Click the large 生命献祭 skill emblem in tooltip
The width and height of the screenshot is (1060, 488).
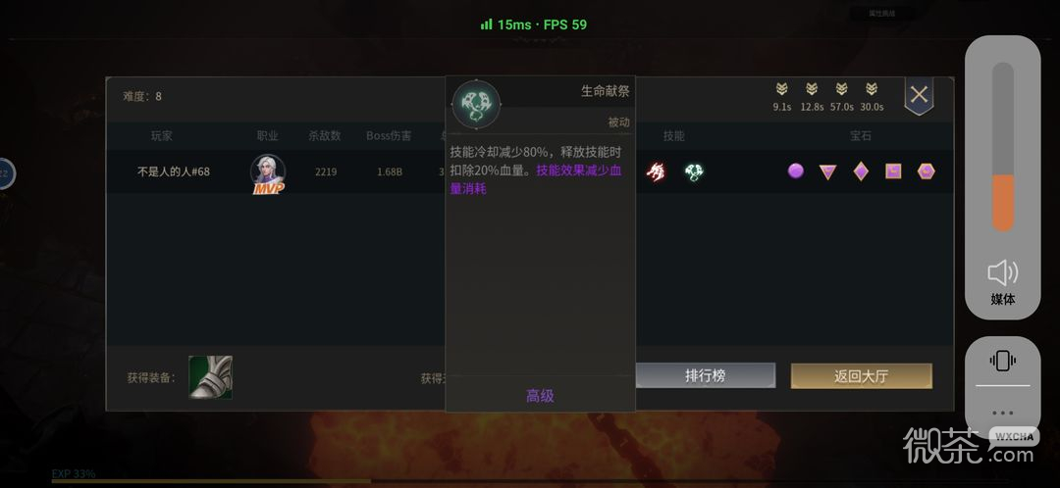(476, 104)
